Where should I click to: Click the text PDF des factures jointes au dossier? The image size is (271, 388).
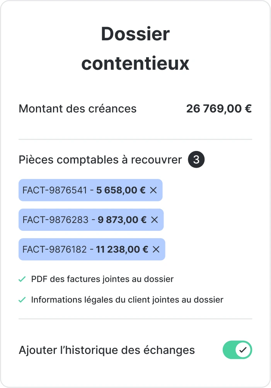tap(102, 279)
